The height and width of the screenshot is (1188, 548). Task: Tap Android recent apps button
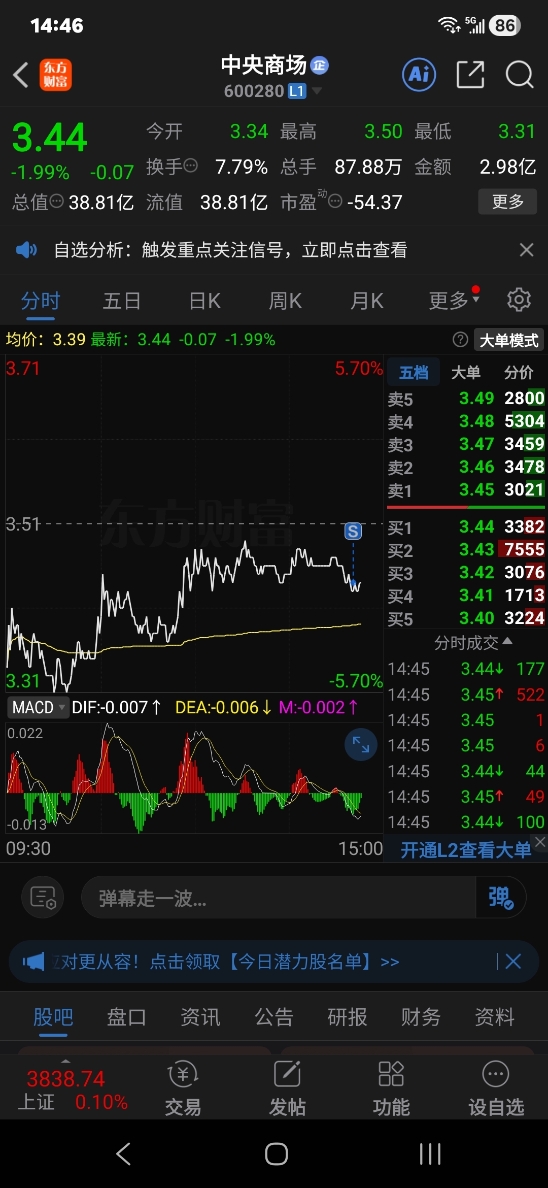point(430,1154)
